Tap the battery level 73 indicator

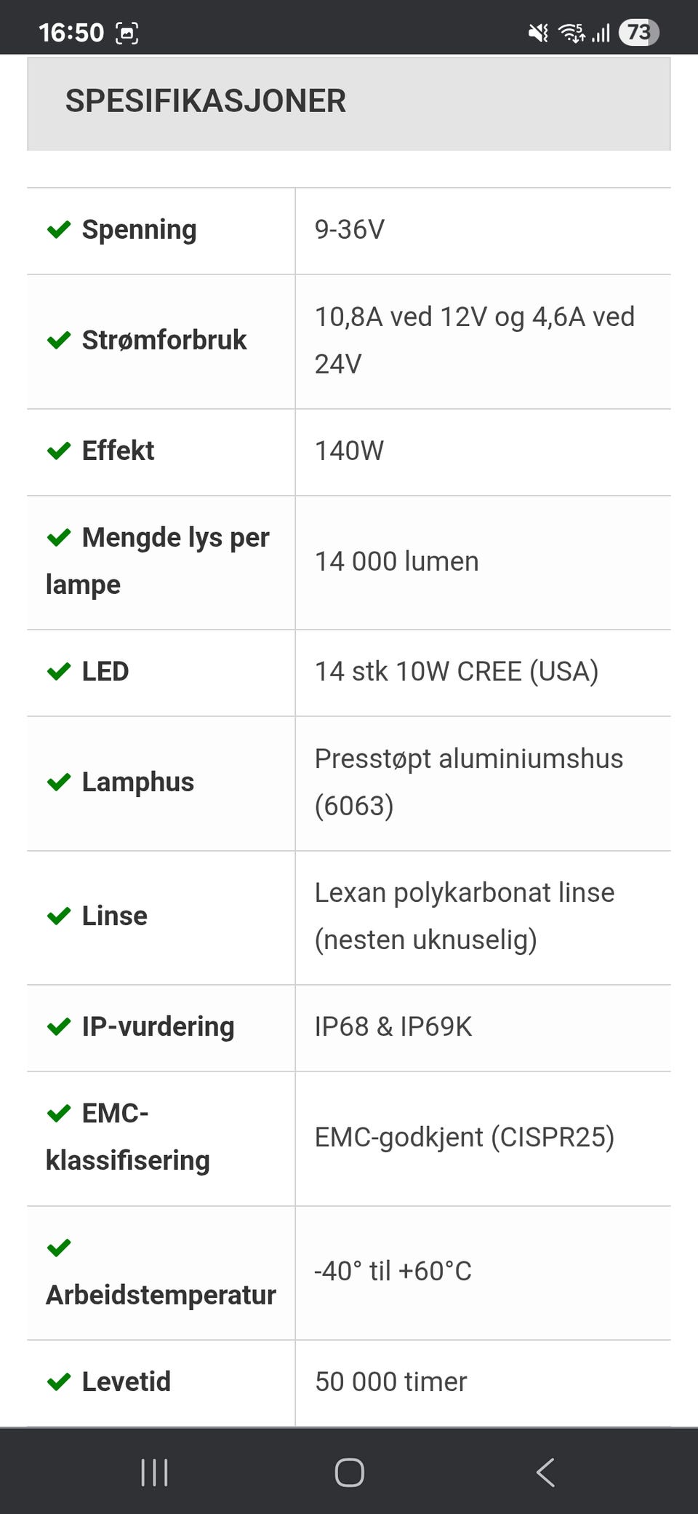[x=638, y=33]
